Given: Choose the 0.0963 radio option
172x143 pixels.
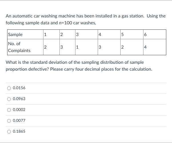Looking at the screenshot, I should click(x=9, y=99).
